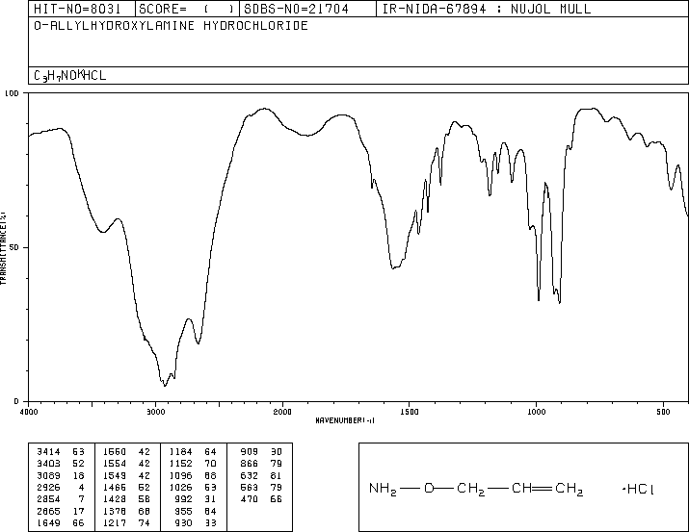689x532 pixels.
Task: Select the 4000 wavenumber axis label
Action: click(29, 412)
